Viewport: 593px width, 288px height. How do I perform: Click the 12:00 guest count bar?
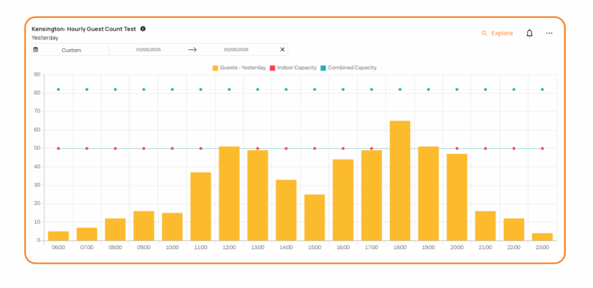coord(229,193)
